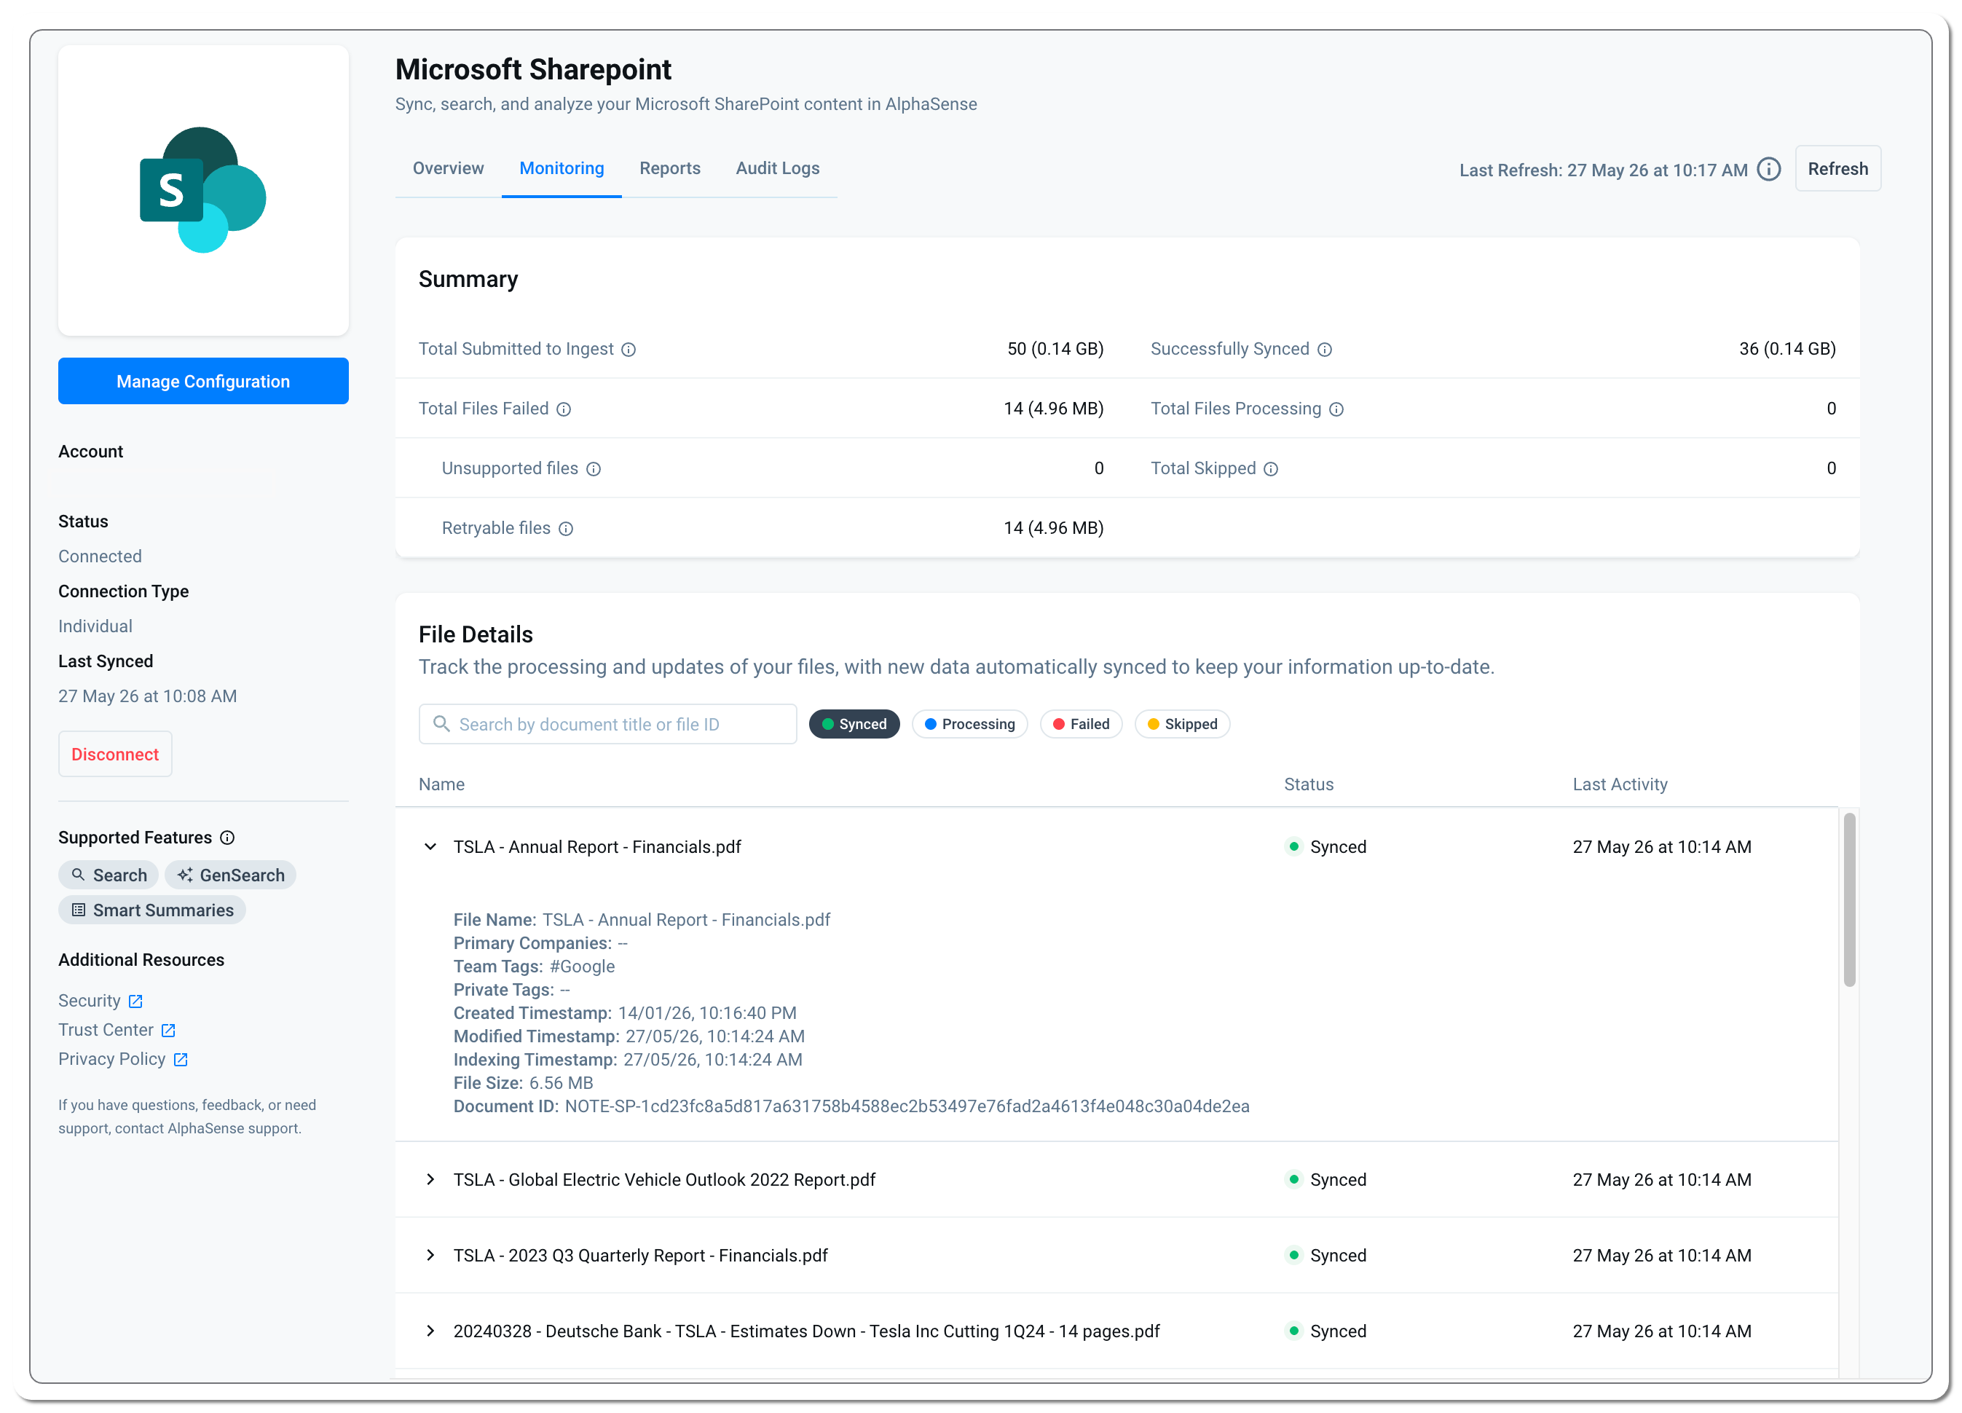
Task: Open the Trust Center link
Action: (x=106, y=1031)
